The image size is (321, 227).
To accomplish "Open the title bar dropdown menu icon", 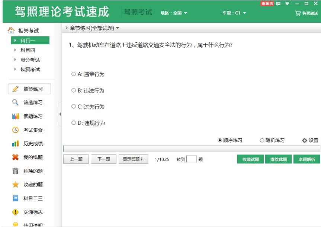I will [x=287, y=3].
